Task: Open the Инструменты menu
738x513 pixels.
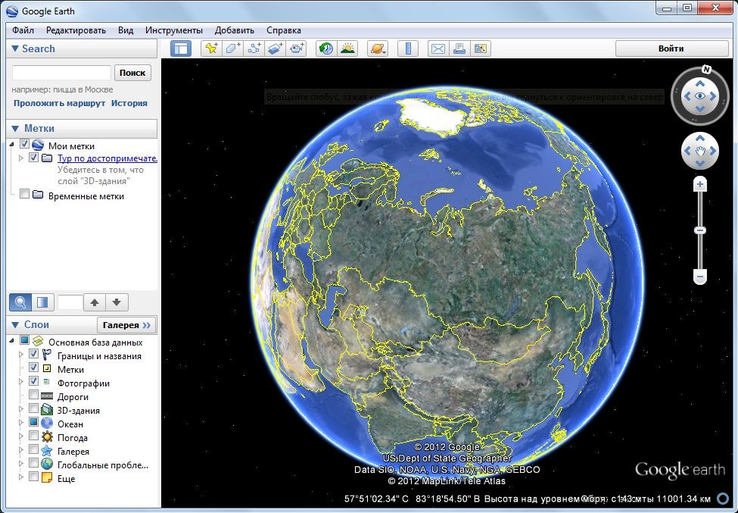Action: tap(174, 30)
